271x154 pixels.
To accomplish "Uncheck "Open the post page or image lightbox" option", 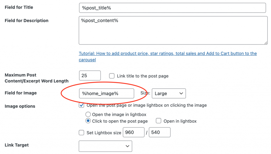I will 82,105.
